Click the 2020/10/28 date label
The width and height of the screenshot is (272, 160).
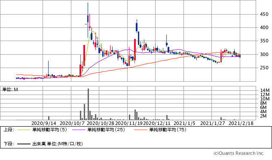(x=101, y=123)
